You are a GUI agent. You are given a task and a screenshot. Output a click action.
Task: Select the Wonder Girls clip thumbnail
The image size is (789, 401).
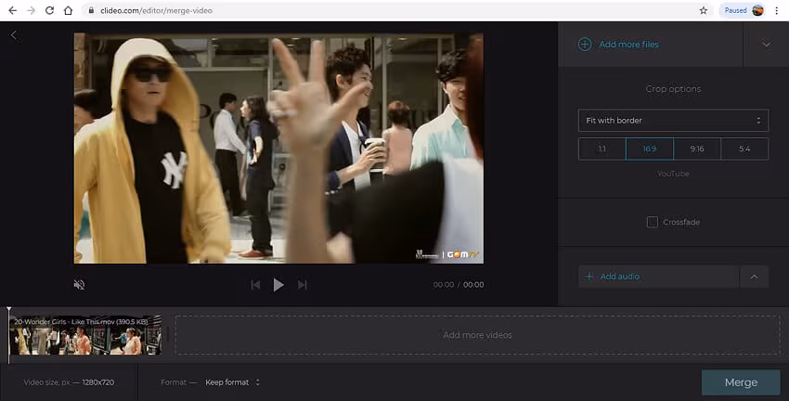pyautogui.click(x=85, y=335)
